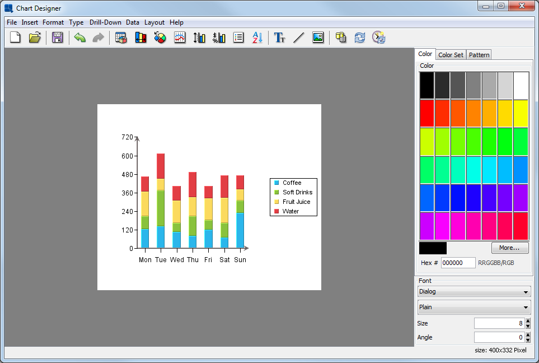Screen dimensions: 539x363
Task: Open the font family dropdown showing Dialog
Action: click(474, 292)
